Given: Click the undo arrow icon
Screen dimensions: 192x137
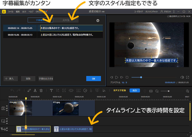Looking at the screenshot, I should coord(12,90).
